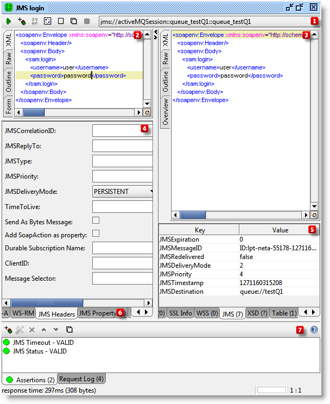Click the TimeToLive input field
Viewport: 330px width, 404px height.
tap(123, 207)
